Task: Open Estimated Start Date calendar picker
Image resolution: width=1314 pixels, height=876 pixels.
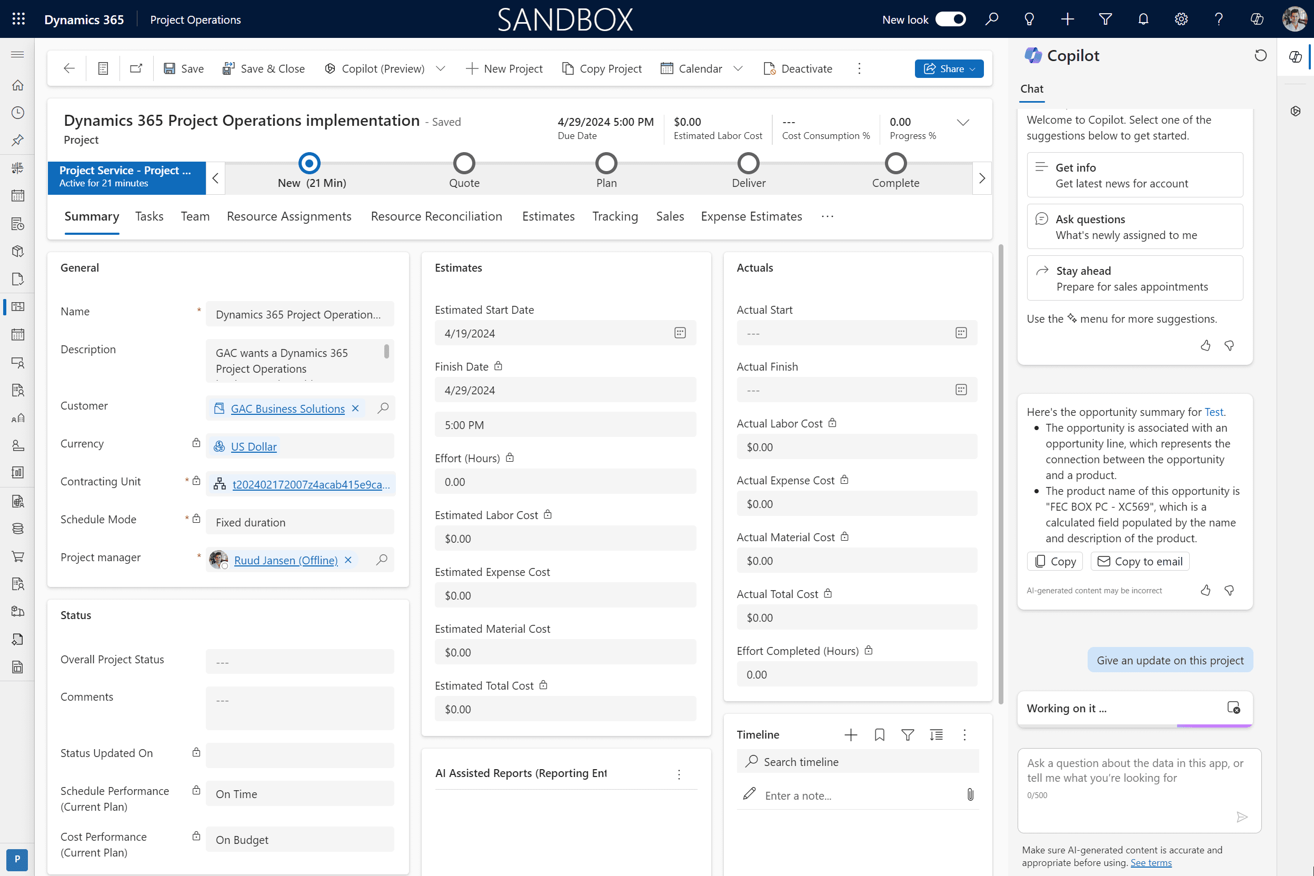Action: coord(680,333)
